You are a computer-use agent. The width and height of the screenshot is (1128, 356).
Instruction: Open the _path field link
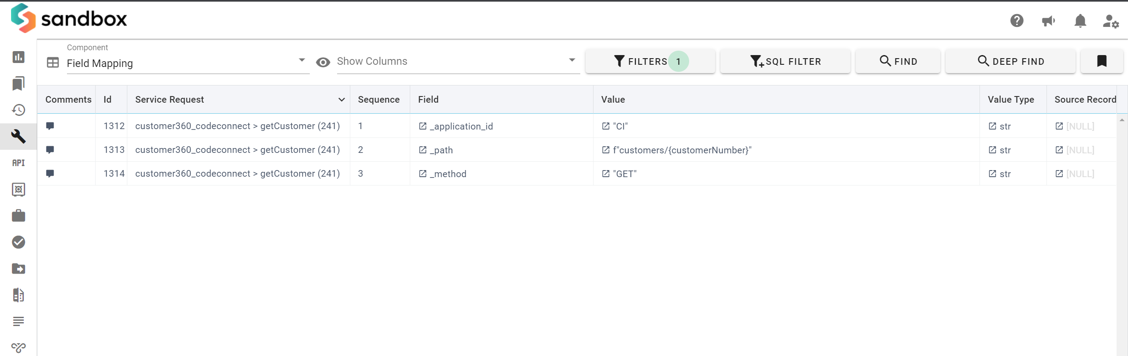pos(423,150)
